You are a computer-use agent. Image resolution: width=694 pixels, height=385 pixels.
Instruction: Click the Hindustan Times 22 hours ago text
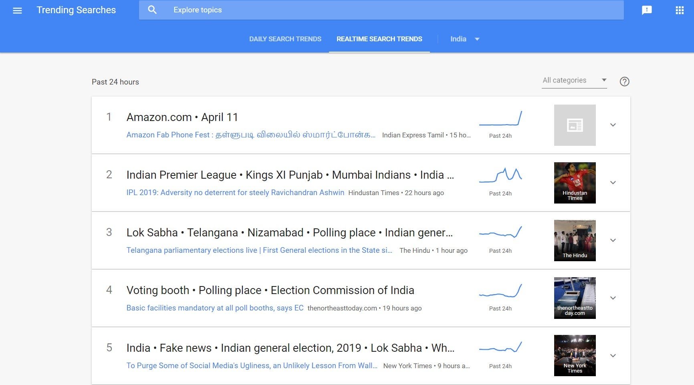coord(396,193)
